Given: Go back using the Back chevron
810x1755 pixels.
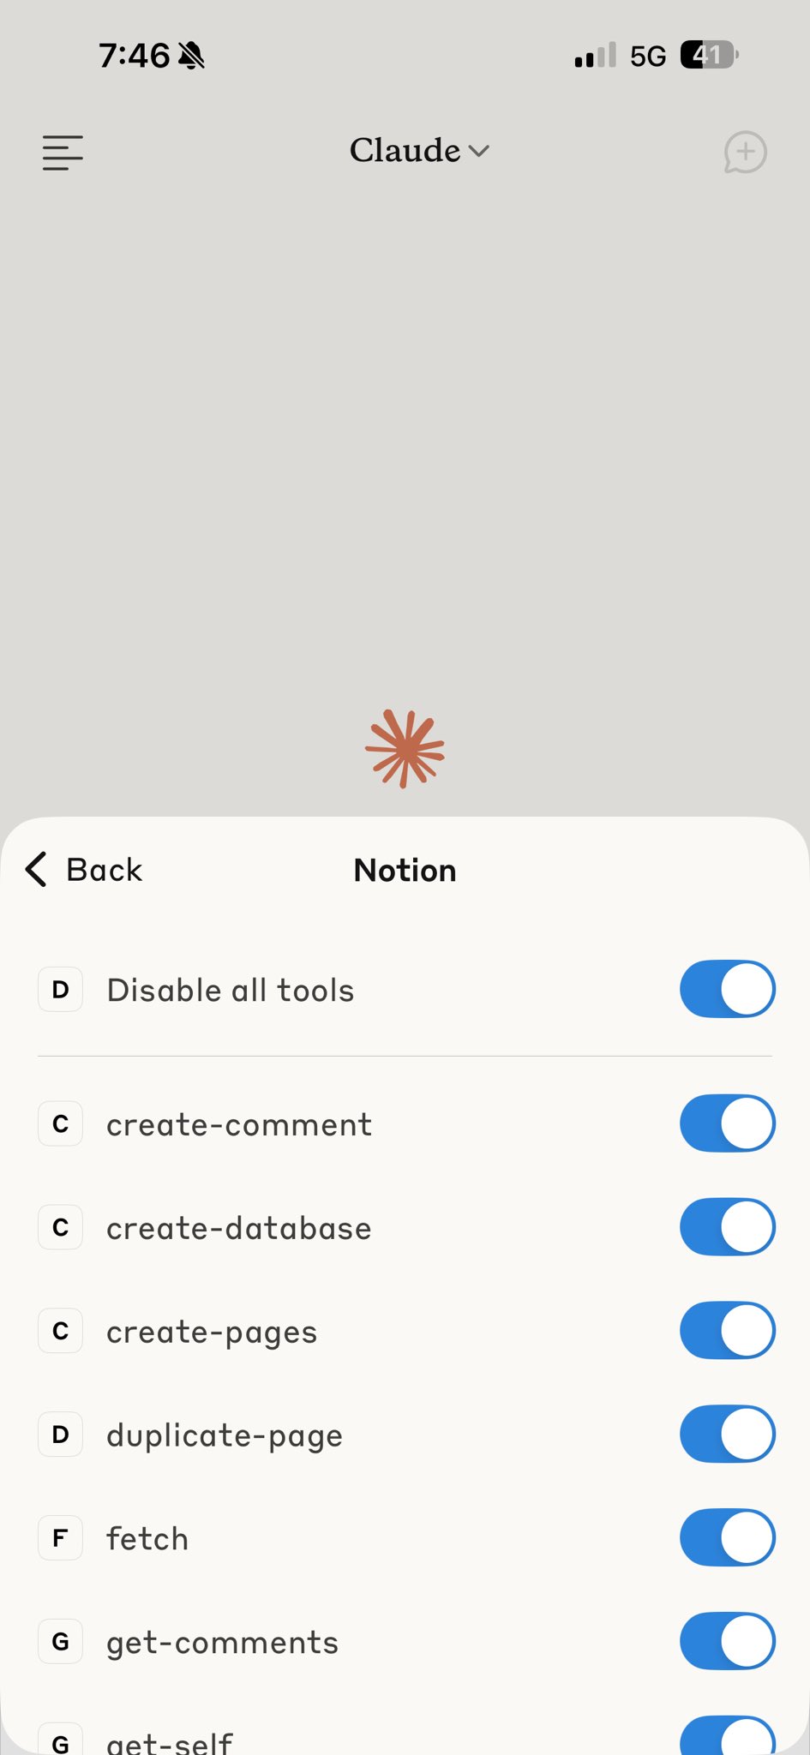Looking at the screenshot, I should pyautogui.click(x=36, y=870).
